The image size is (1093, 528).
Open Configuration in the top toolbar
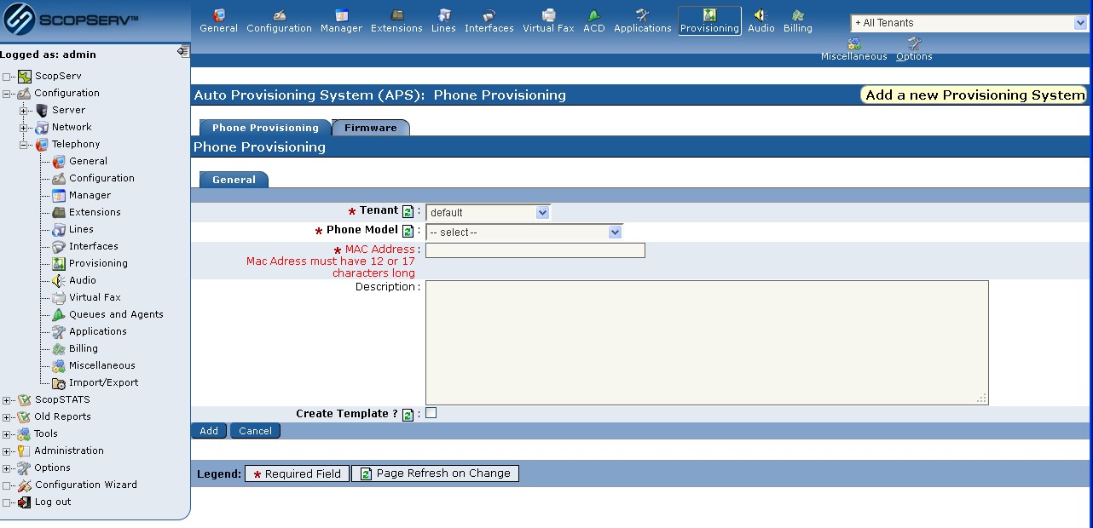(279, 21)
